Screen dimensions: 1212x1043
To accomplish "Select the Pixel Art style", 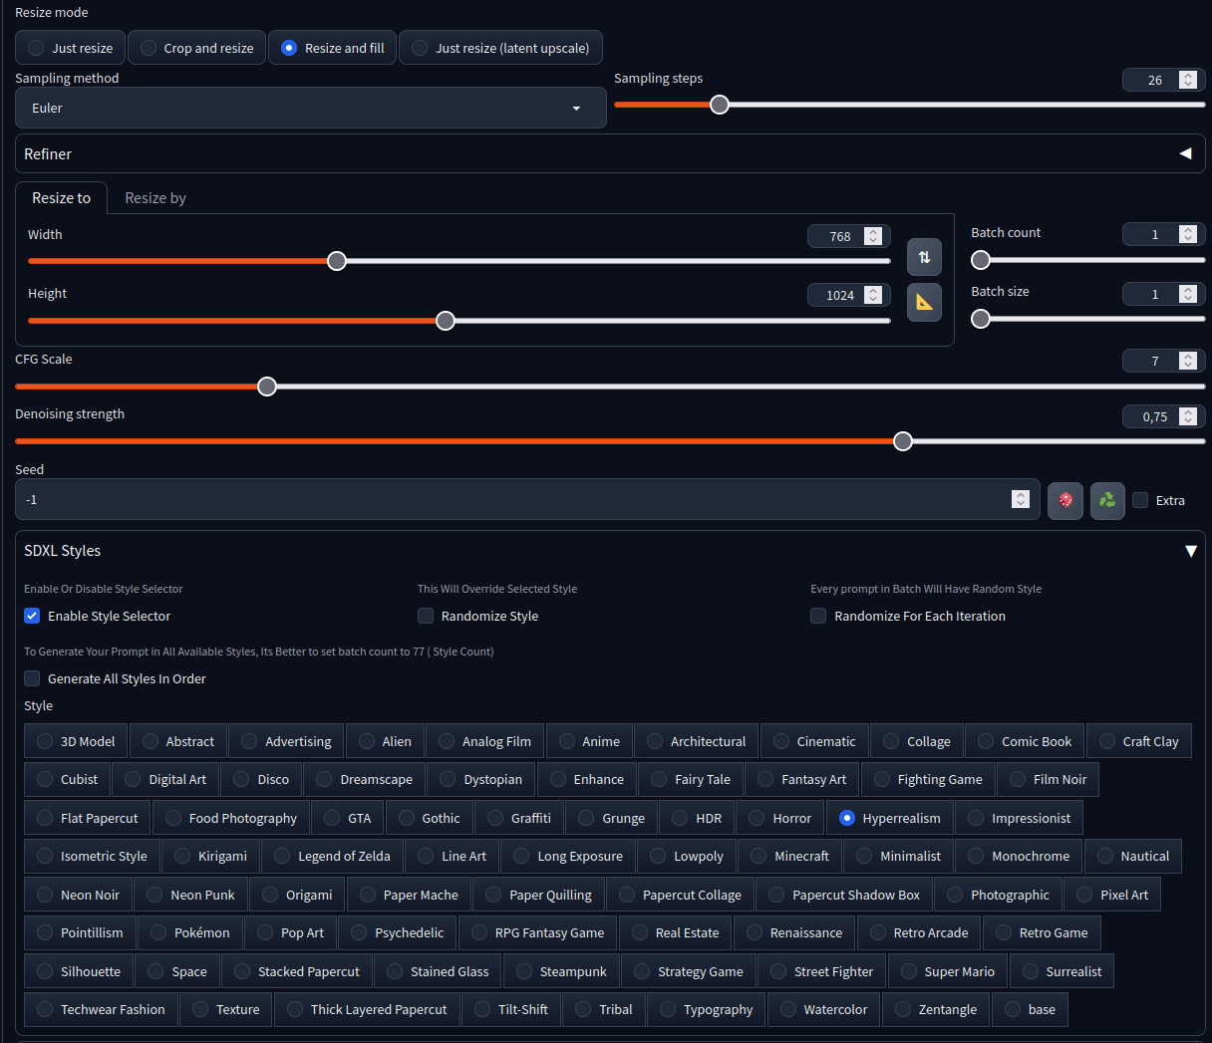I will pyautogui.click(x=1112, y=895).
